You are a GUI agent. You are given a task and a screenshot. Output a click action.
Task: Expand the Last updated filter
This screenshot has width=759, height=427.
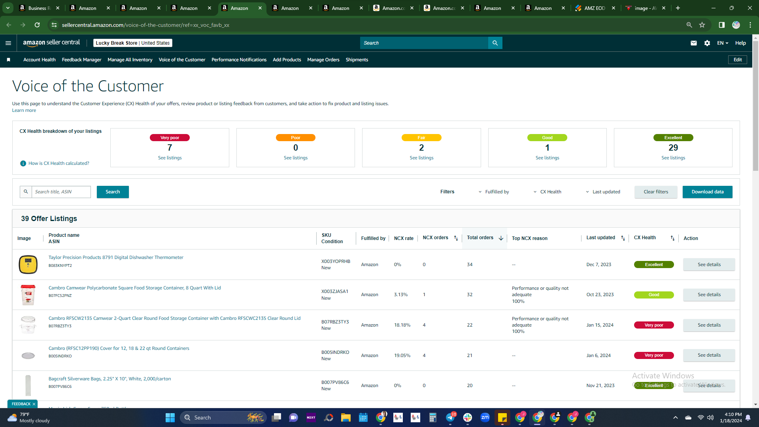pos(603,192)
